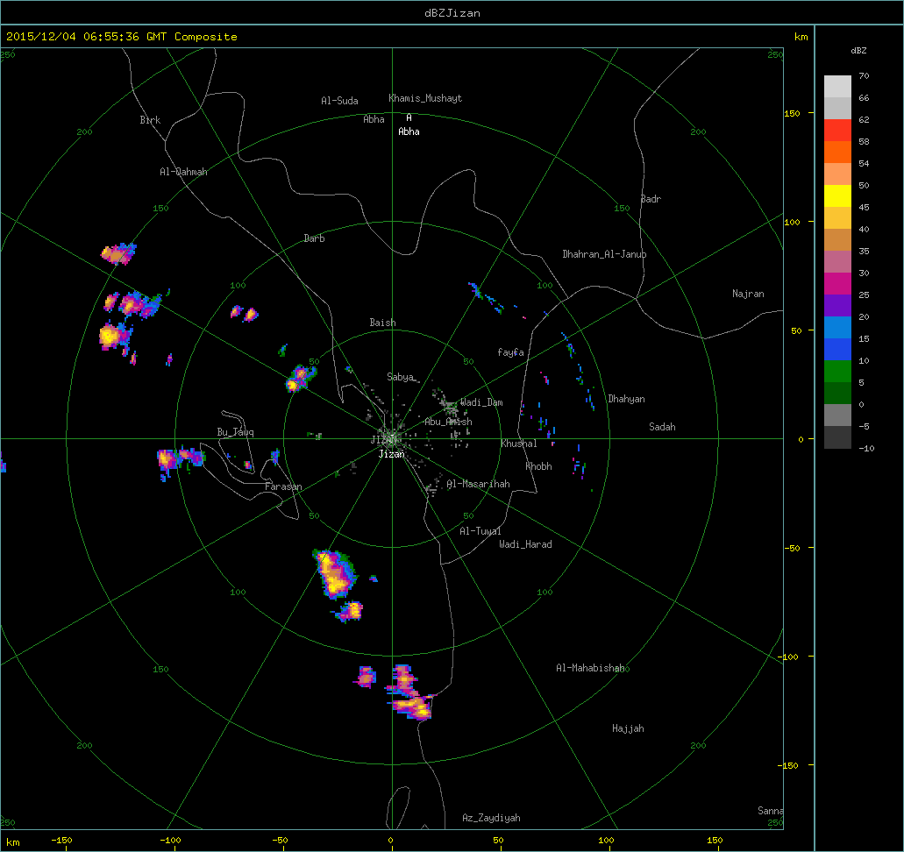Viewport: 904px width, 852px height.
Task: Click the gold 40–45 dBZ legend swatch
Action: pos(837,218)
